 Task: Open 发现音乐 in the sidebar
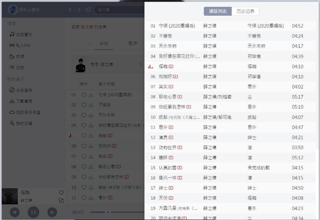(x=21, y=34)
